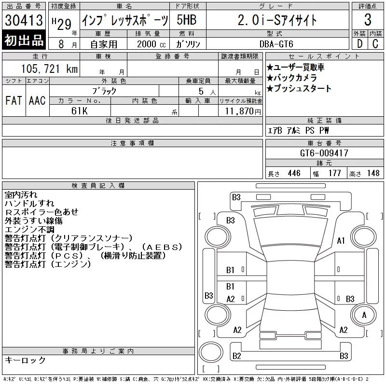Click warning light note PCS、横滑り防止装置
Image resolution: width=386 pixels, height=386 pixels.
85,256
